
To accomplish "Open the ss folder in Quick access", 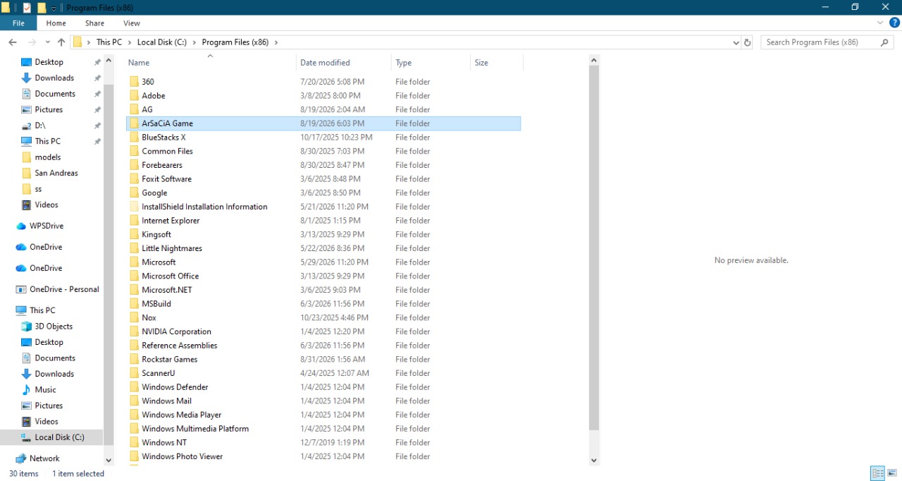I will pyautogui.click(x=38, y=189).
